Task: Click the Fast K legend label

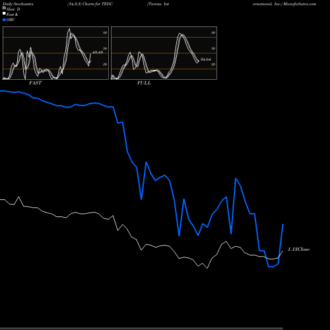Action: coord(13,15)
